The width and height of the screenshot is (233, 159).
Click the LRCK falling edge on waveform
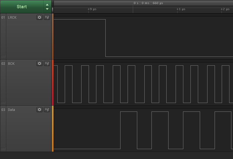105,38
